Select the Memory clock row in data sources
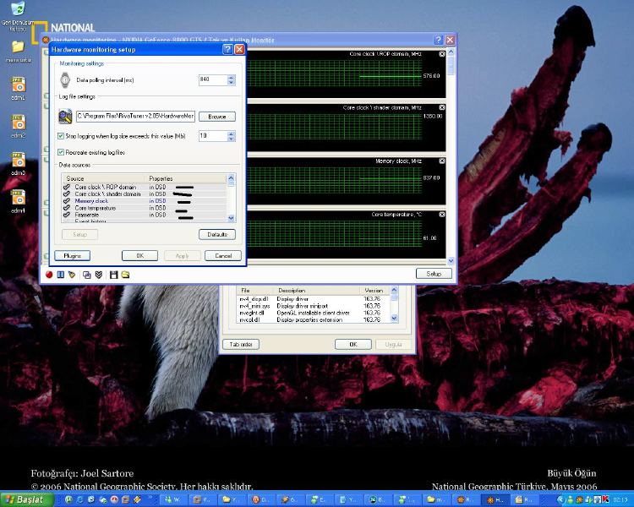This screenshot has height=507, width=634. (x=145, y=201)
